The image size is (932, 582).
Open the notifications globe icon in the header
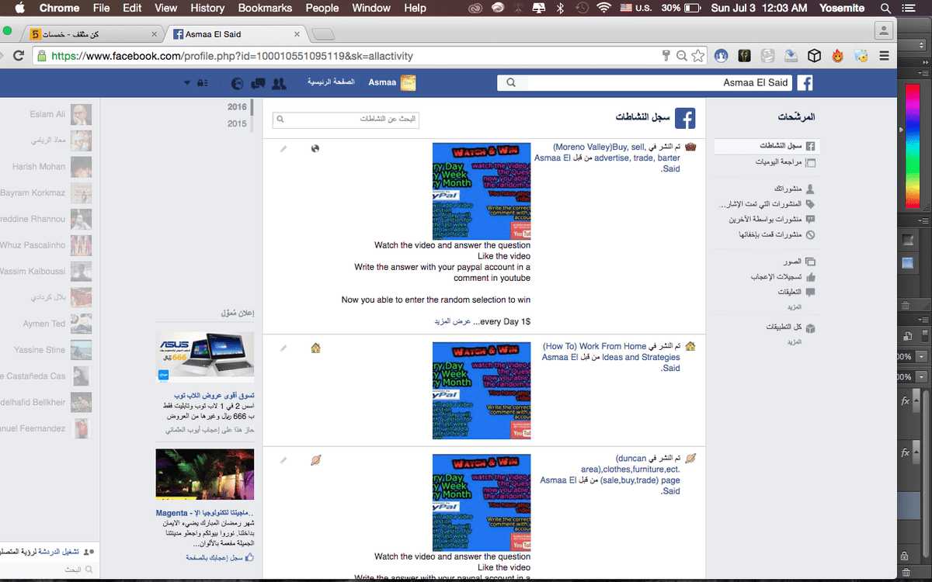238,83
